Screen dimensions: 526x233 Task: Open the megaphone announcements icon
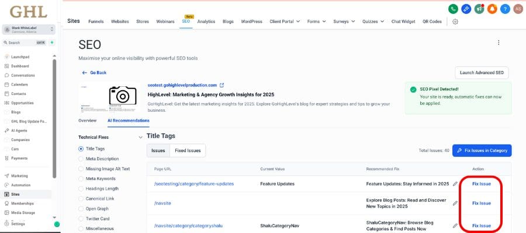coord(479,9)
